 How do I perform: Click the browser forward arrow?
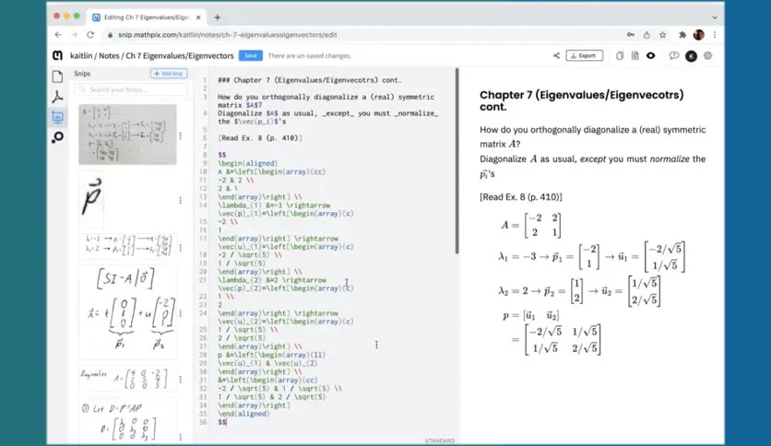click(75, 35)
